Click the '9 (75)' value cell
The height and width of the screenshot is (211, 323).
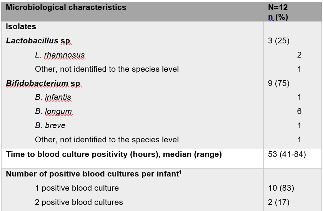click(x=279, y=83)
